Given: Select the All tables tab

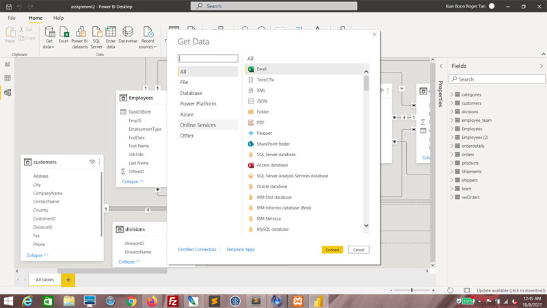Looking at the screenshot, I should [x=45, y=280].
